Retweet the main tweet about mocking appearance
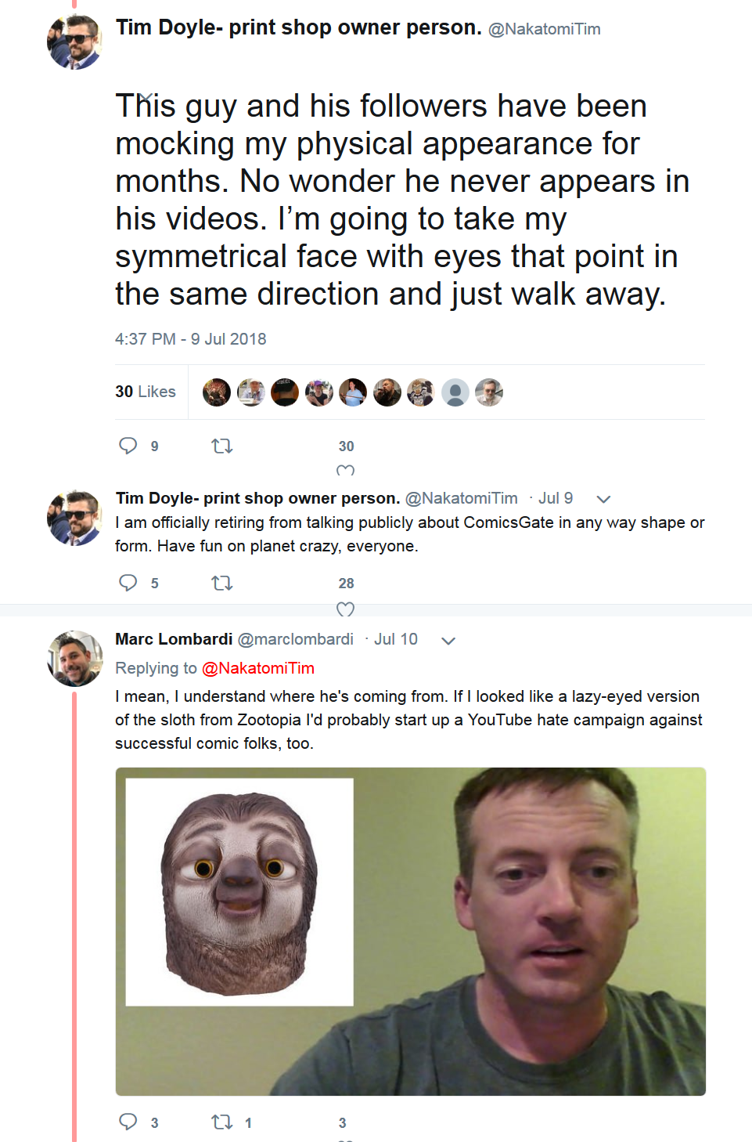 coord(222,446)
